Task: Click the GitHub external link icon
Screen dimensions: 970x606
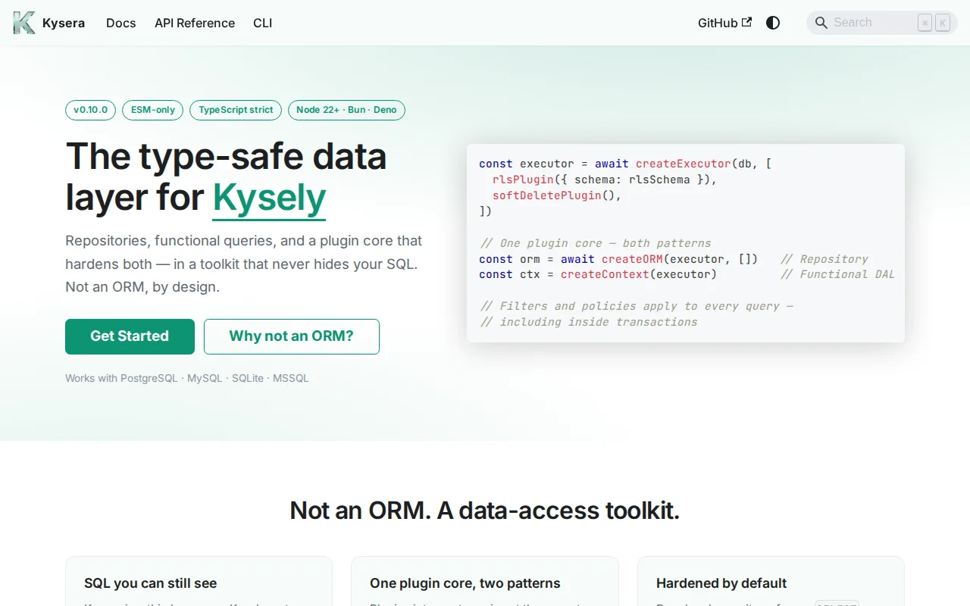Action: 746,22
